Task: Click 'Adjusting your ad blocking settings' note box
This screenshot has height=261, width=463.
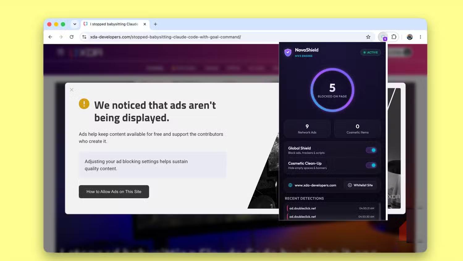Action: [x=153, y=165]
